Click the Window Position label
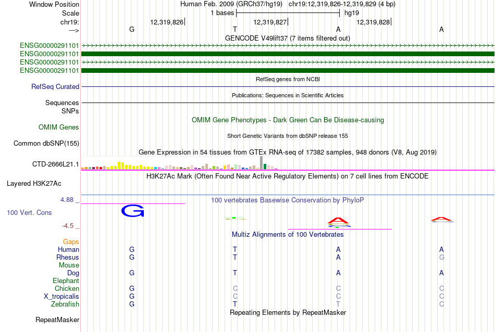The height and width of the screenshot is (332, 495). (54, 4)
